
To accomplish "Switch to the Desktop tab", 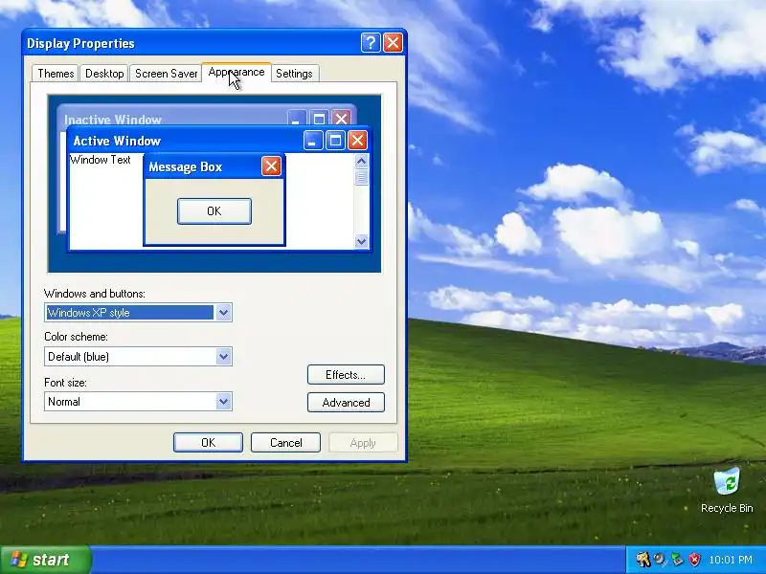I will 104,74.
